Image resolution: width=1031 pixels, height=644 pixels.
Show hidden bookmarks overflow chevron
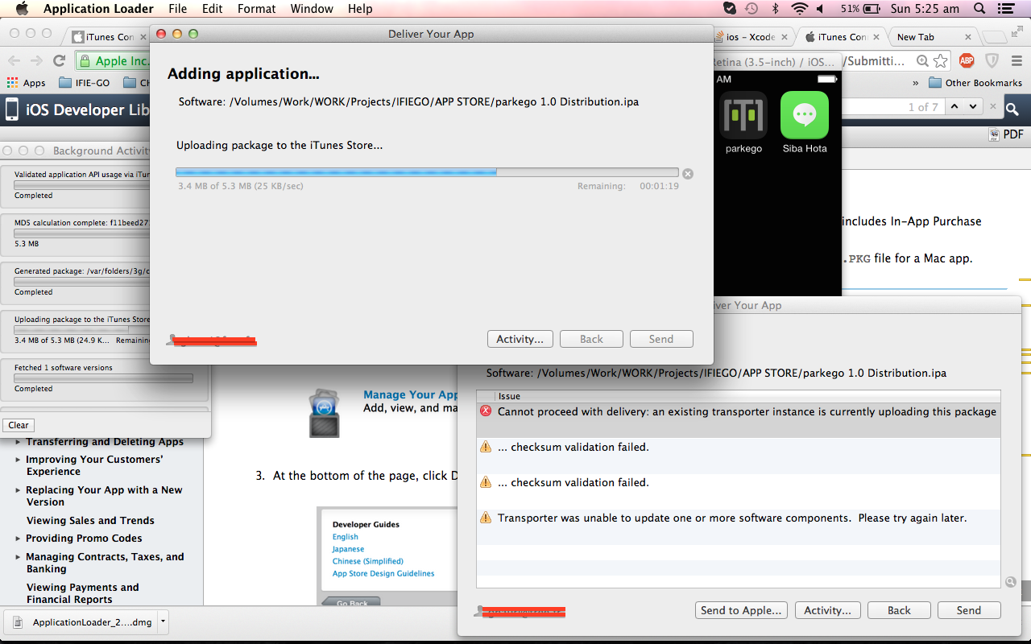click(916, 83)
